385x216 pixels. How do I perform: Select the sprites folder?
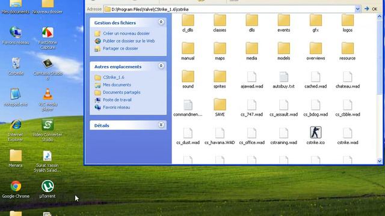pyautogui.click(x=220, y=80)
